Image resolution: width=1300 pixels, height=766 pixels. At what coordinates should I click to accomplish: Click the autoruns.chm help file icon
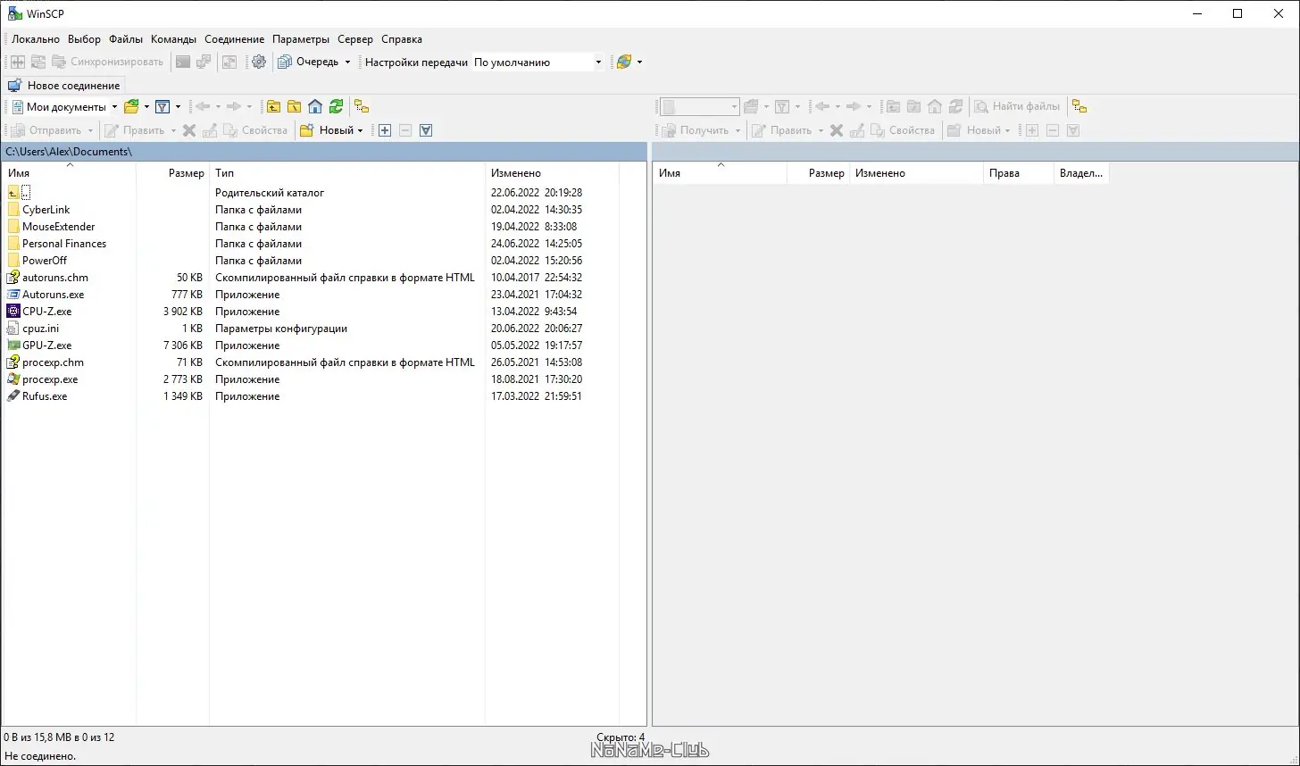(13, 278)
